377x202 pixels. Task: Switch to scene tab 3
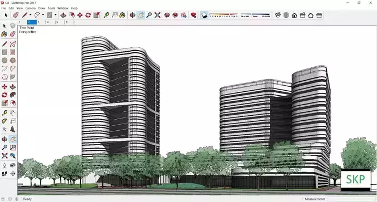(x=41, y=22)
